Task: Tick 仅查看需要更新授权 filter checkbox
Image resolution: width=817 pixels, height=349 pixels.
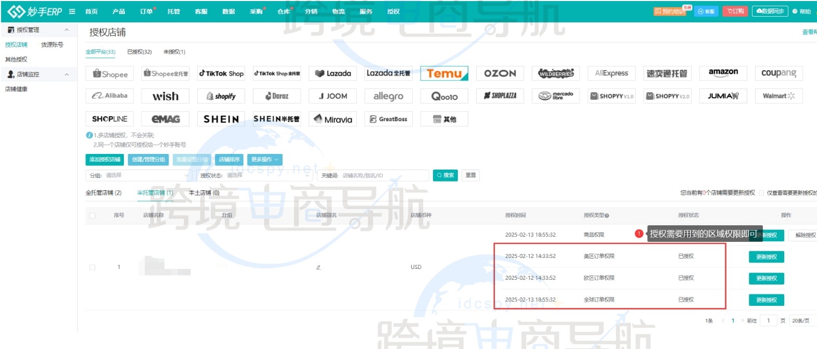Action: (761, 193)
